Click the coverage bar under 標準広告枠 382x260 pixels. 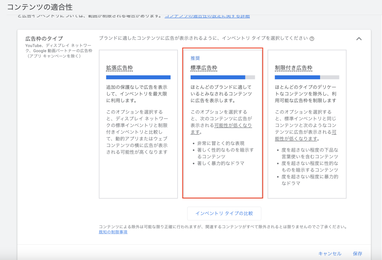click(222, 77)
